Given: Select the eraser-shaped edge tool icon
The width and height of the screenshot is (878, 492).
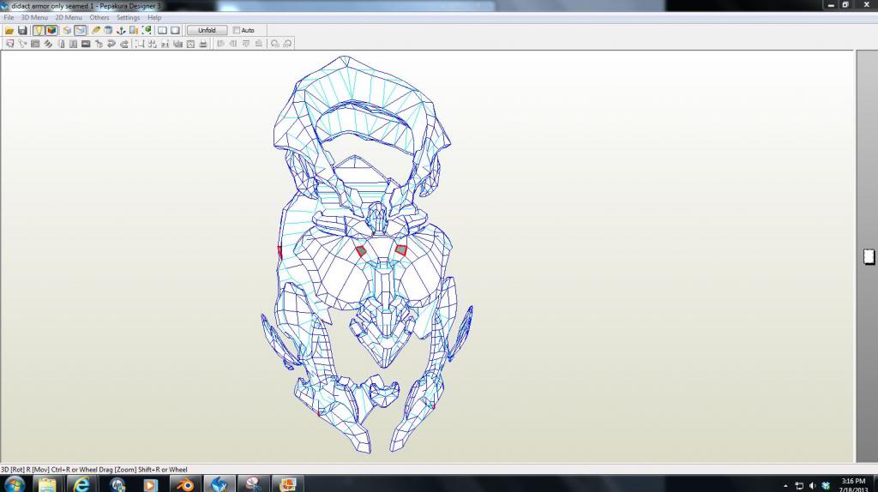Looking at the screenshot, I should pyautogui.click(x=96, y=30).
